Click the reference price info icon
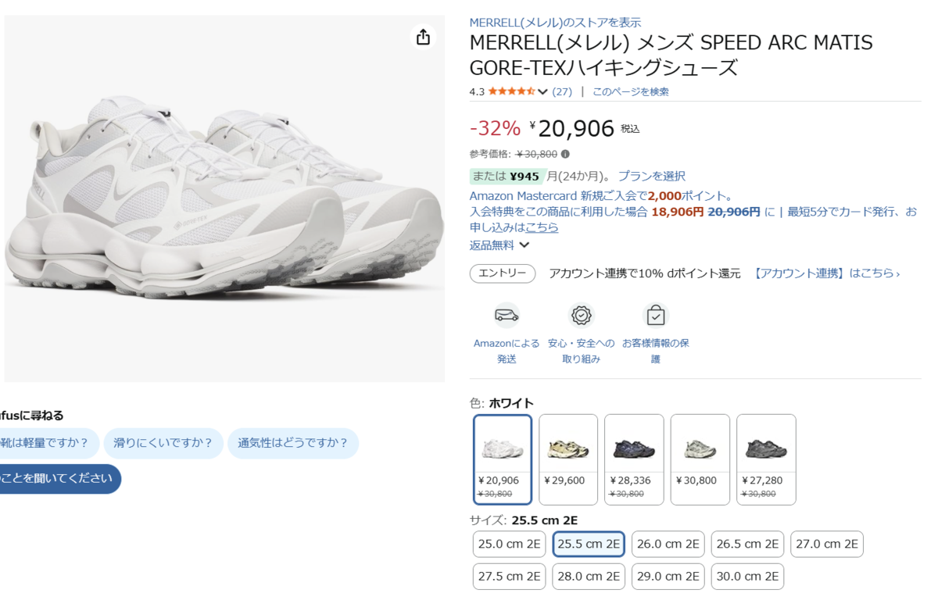Screen dimensions: 938x593 pos(565,154)
